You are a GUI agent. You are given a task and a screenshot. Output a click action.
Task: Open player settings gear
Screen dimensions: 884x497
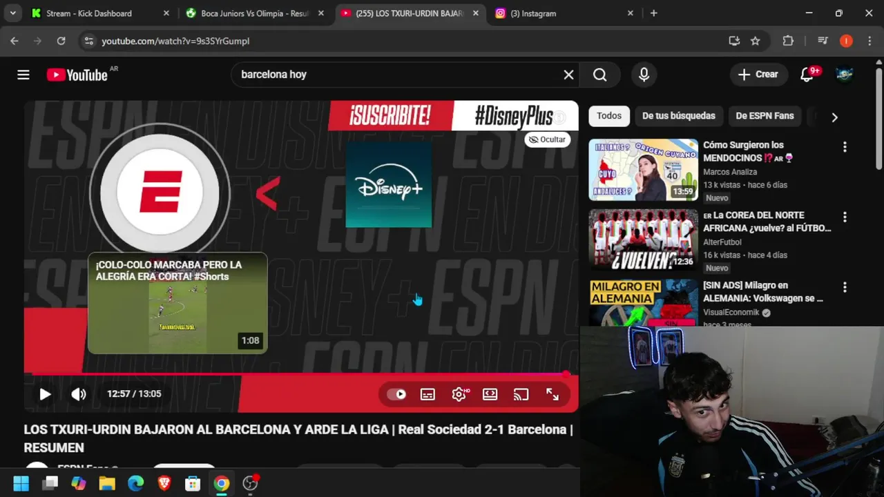pos(460,394)
